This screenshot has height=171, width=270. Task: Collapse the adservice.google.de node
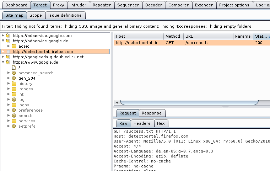point(3,41)
